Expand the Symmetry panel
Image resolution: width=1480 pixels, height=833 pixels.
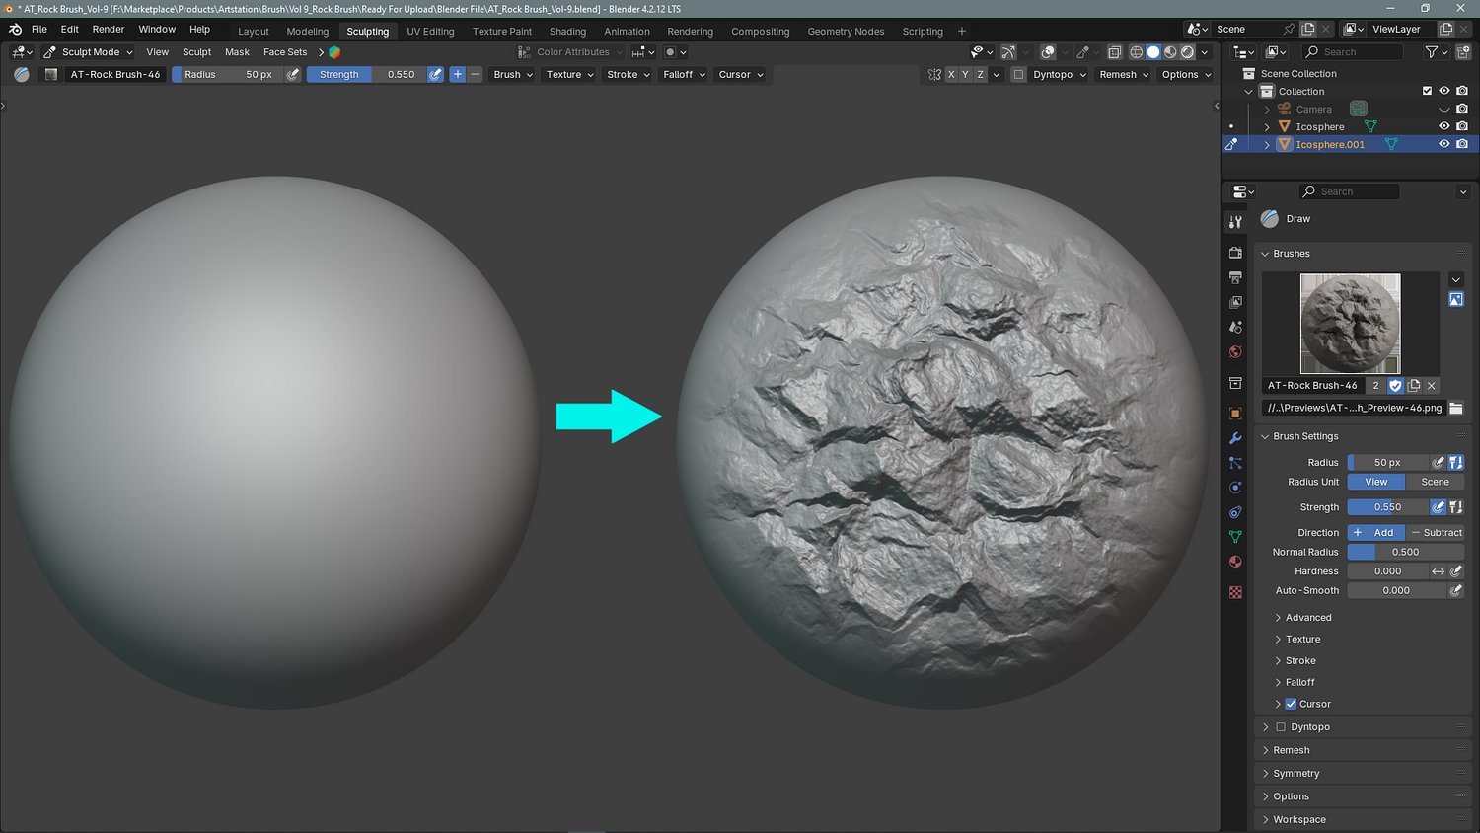coord(1295,774)
